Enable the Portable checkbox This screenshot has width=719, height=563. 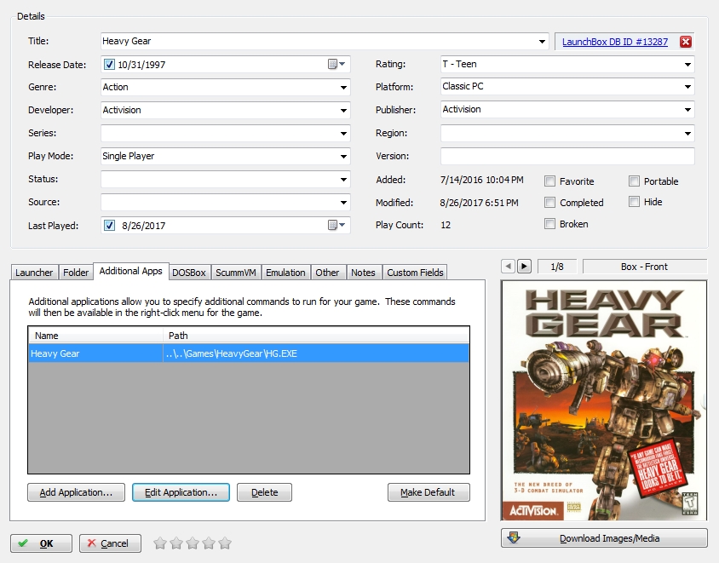tap(634, 181)
